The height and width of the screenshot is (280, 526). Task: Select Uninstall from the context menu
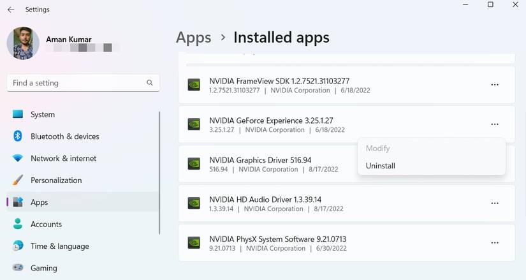(381, 166)
